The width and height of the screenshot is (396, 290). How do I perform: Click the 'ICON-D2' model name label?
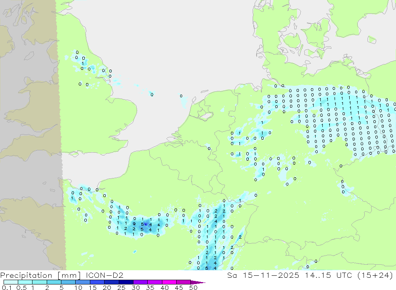(105, 275)
